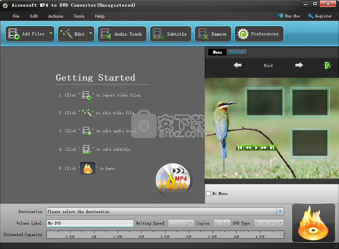
Task: Expand the Edit toolbar dropdown arrow
Action: pyautogui.click(x=91, y=34)
